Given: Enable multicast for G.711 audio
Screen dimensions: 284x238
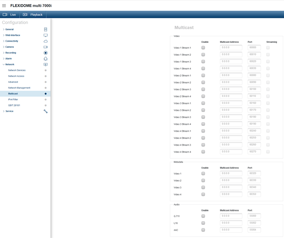Looking at the screenshot, I should point(203,216).
